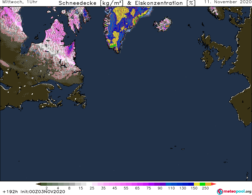Click the olive arrow at legend's left end
The width and height of the screenshot is (252, 195).
(x=39, y=184)
